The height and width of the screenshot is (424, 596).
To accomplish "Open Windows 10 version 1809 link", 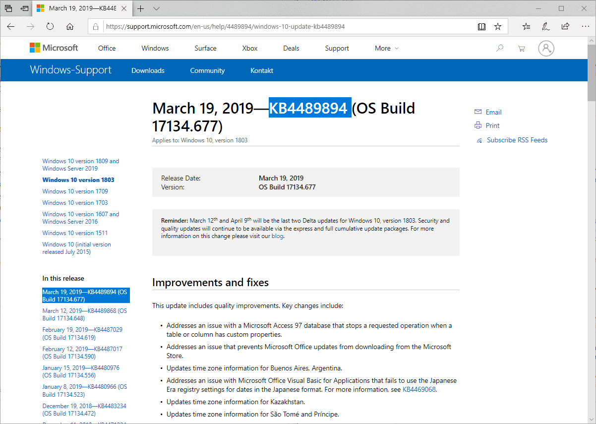I will coord(81,165).
